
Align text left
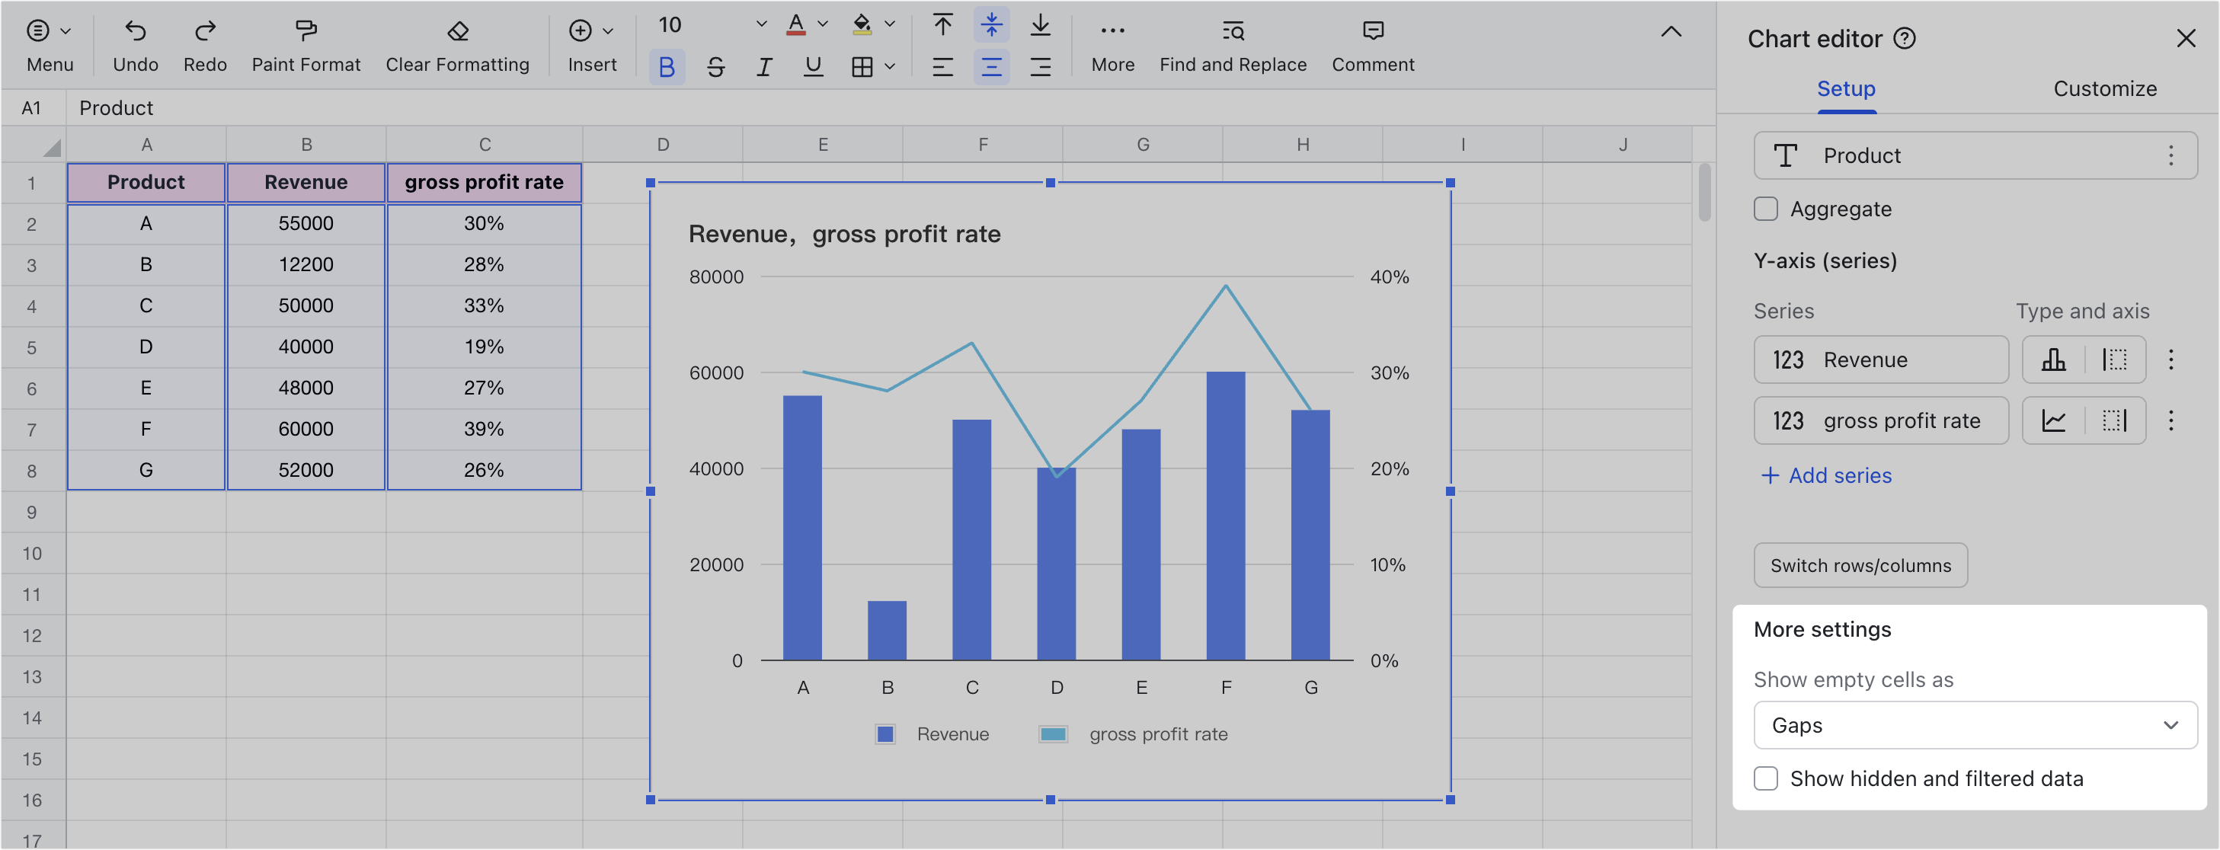pos(943,67)
